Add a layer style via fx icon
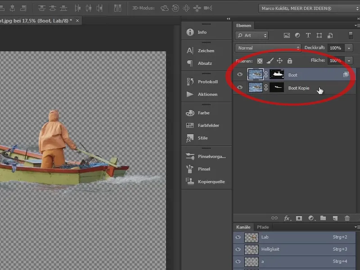Viewport: 360px width, 270px height. tap(287, 218)
